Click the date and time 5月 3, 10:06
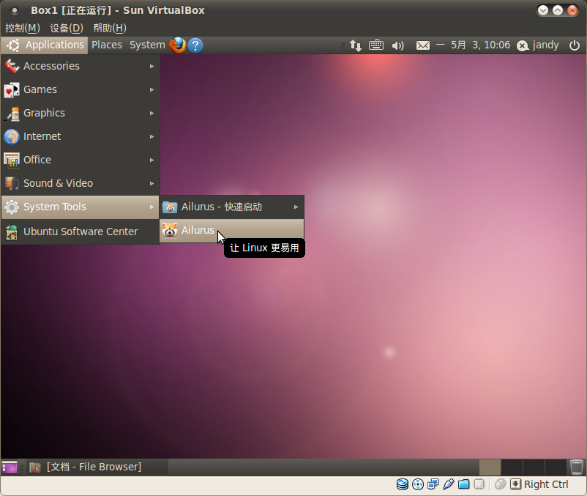 point(480,45)
